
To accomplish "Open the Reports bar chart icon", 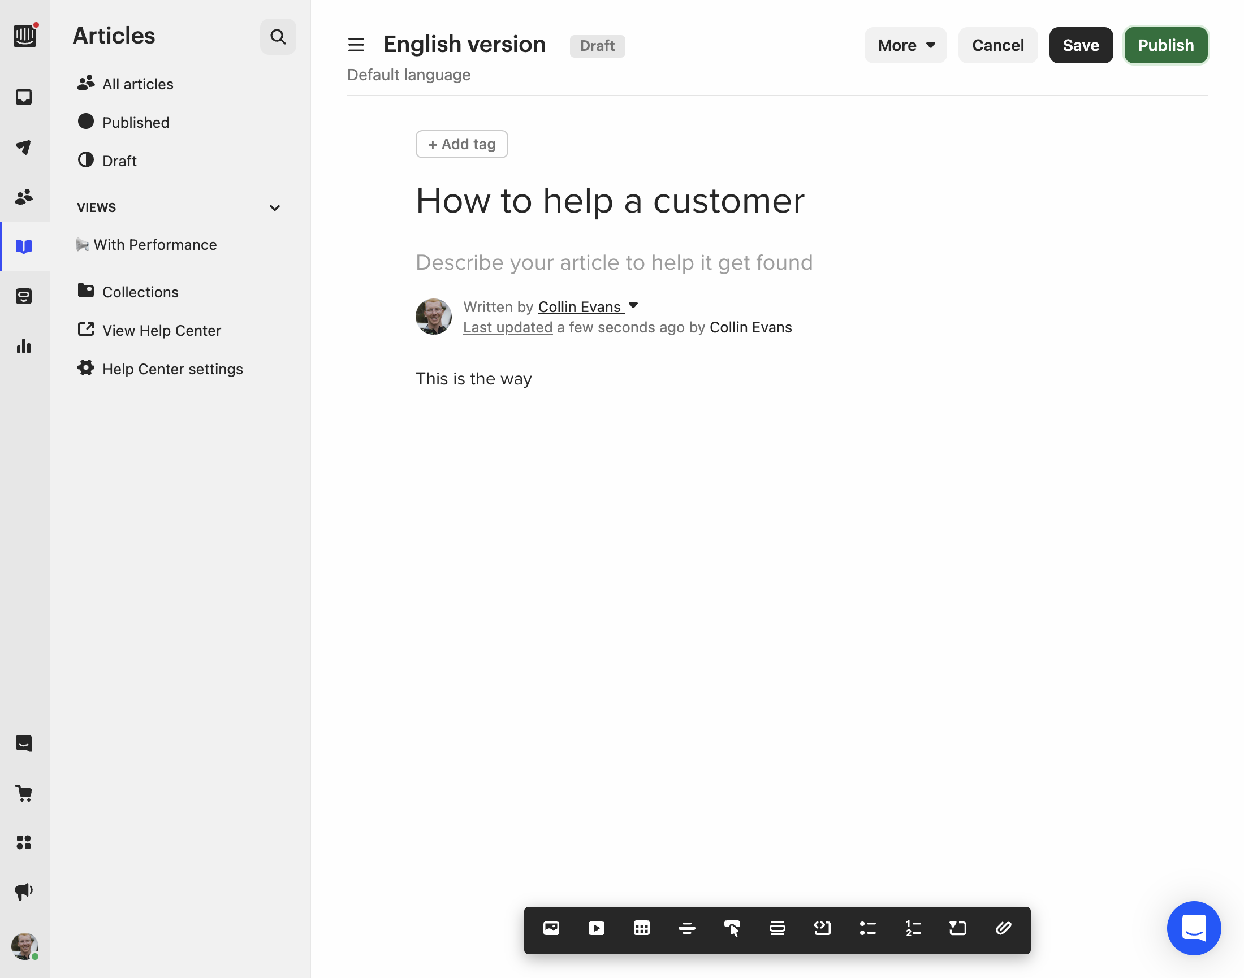I will pos(24,347).
